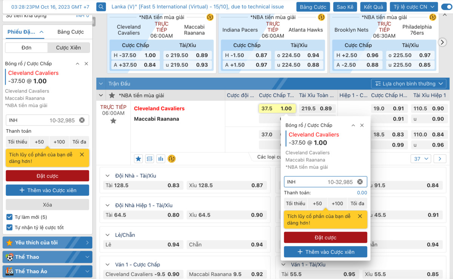Favorite the match with grey star under 06:00AM

click(113, 121)
